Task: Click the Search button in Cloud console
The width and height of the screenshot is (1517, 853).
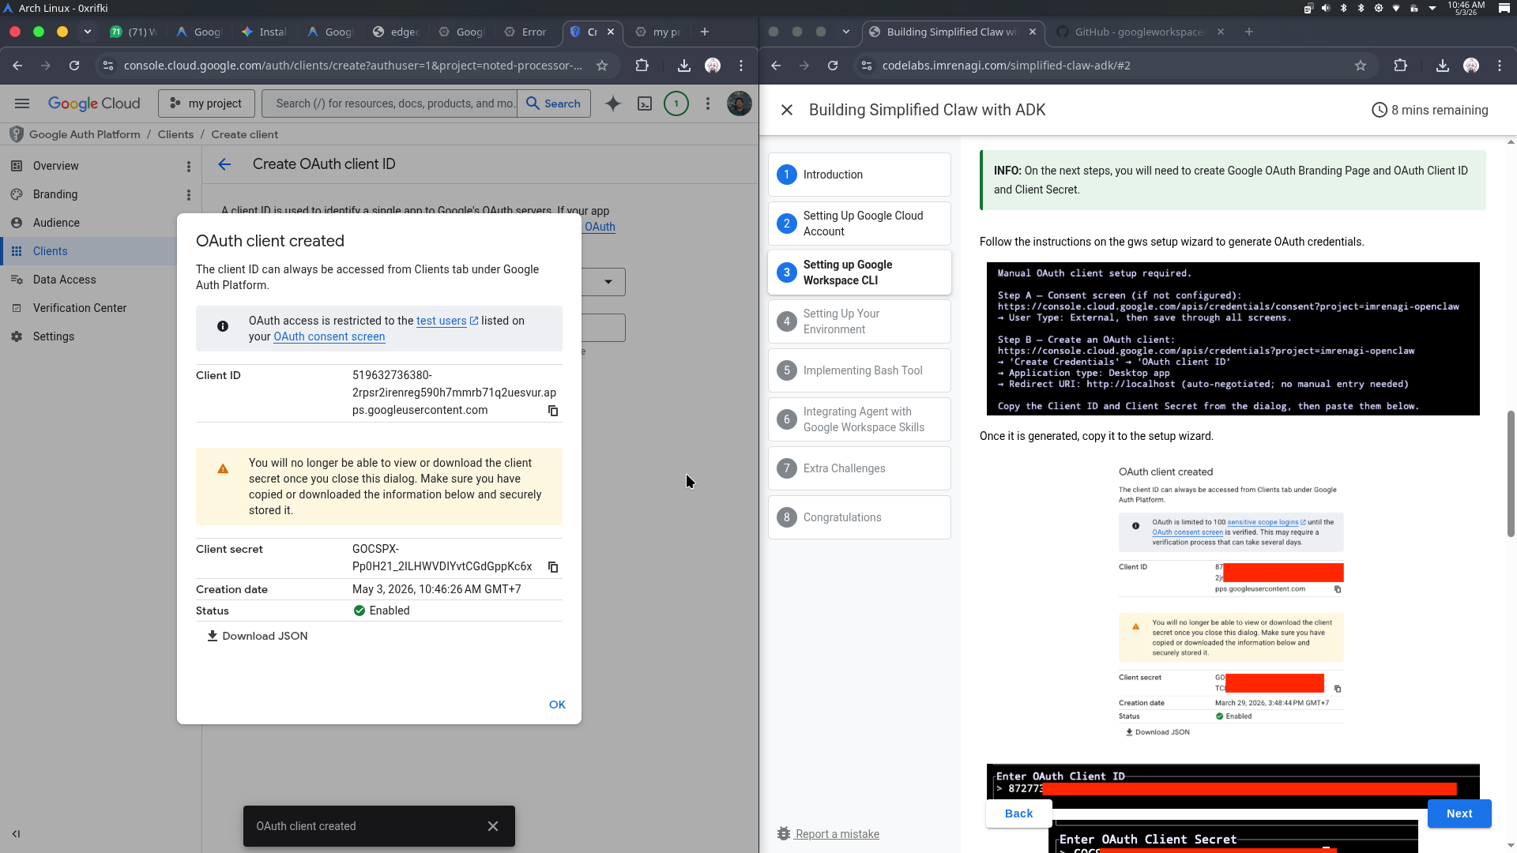Action: pyautogui.click(x=554, y=103)
